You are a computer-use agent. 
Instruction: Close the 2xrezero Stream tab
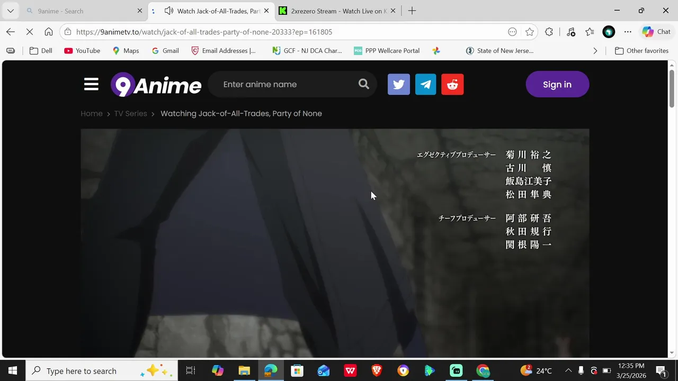392,11
